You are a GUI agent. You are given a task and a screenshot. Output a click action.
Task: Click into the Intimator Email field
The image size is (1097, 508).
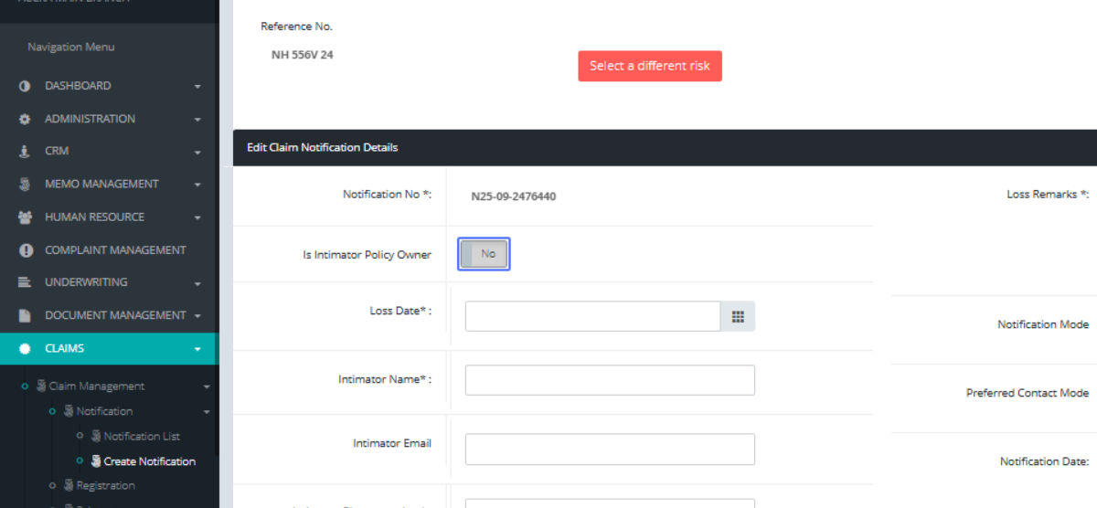tap(610, 449)
